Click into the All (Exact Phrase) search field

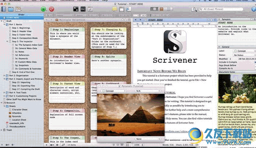(221, 9)
